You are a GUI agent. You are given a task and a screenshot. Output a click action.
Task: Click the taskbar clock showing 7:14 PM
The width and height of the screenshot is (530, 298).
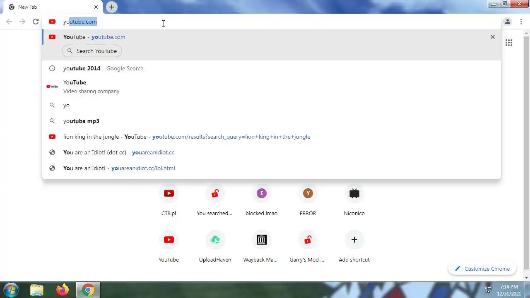(509, 290)
